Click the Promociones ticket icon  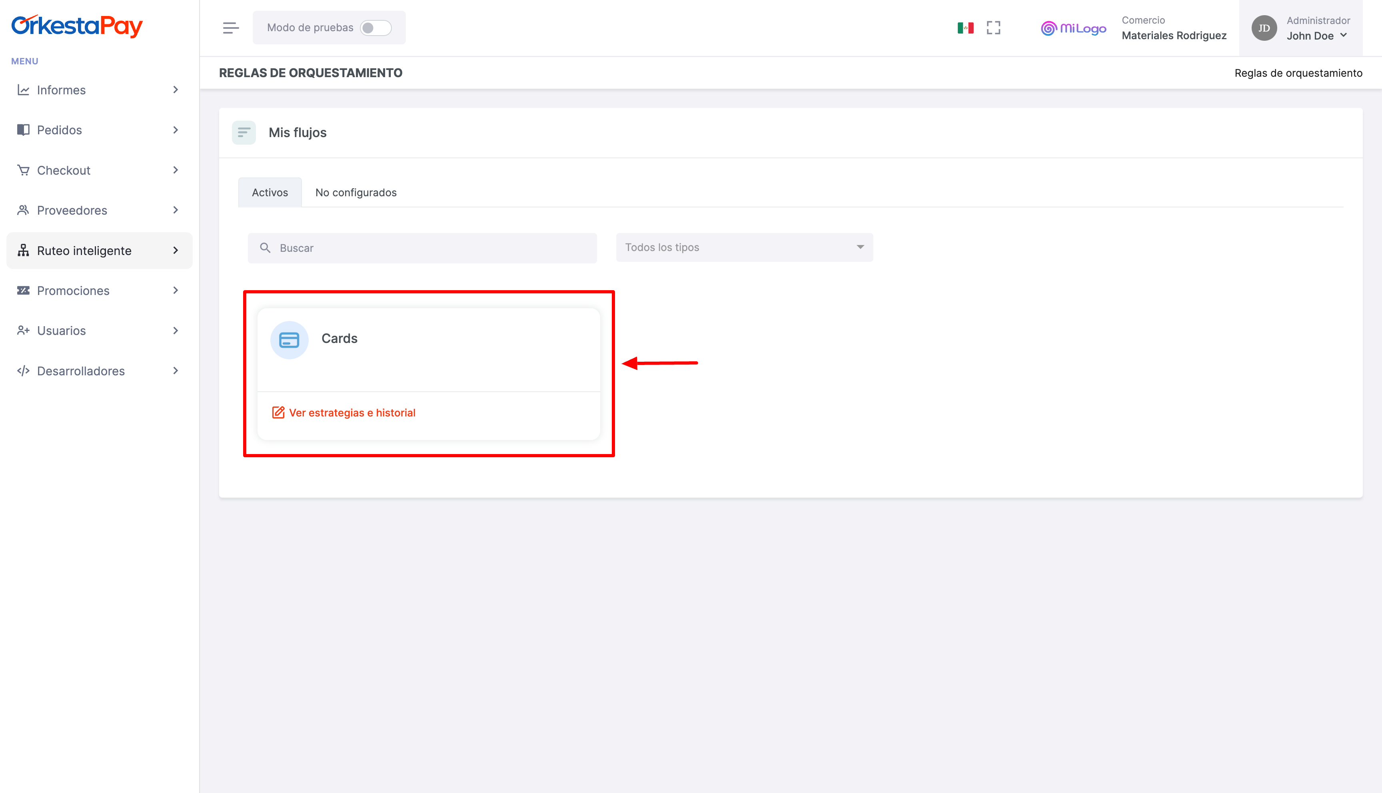24,290
